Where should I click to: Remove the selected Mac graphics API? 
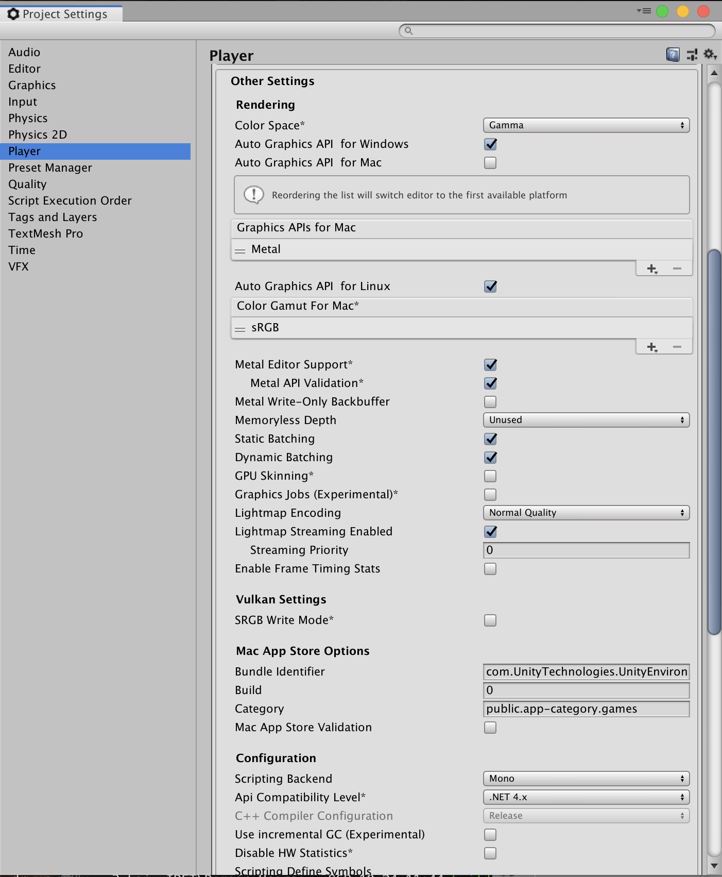(677, 269)
